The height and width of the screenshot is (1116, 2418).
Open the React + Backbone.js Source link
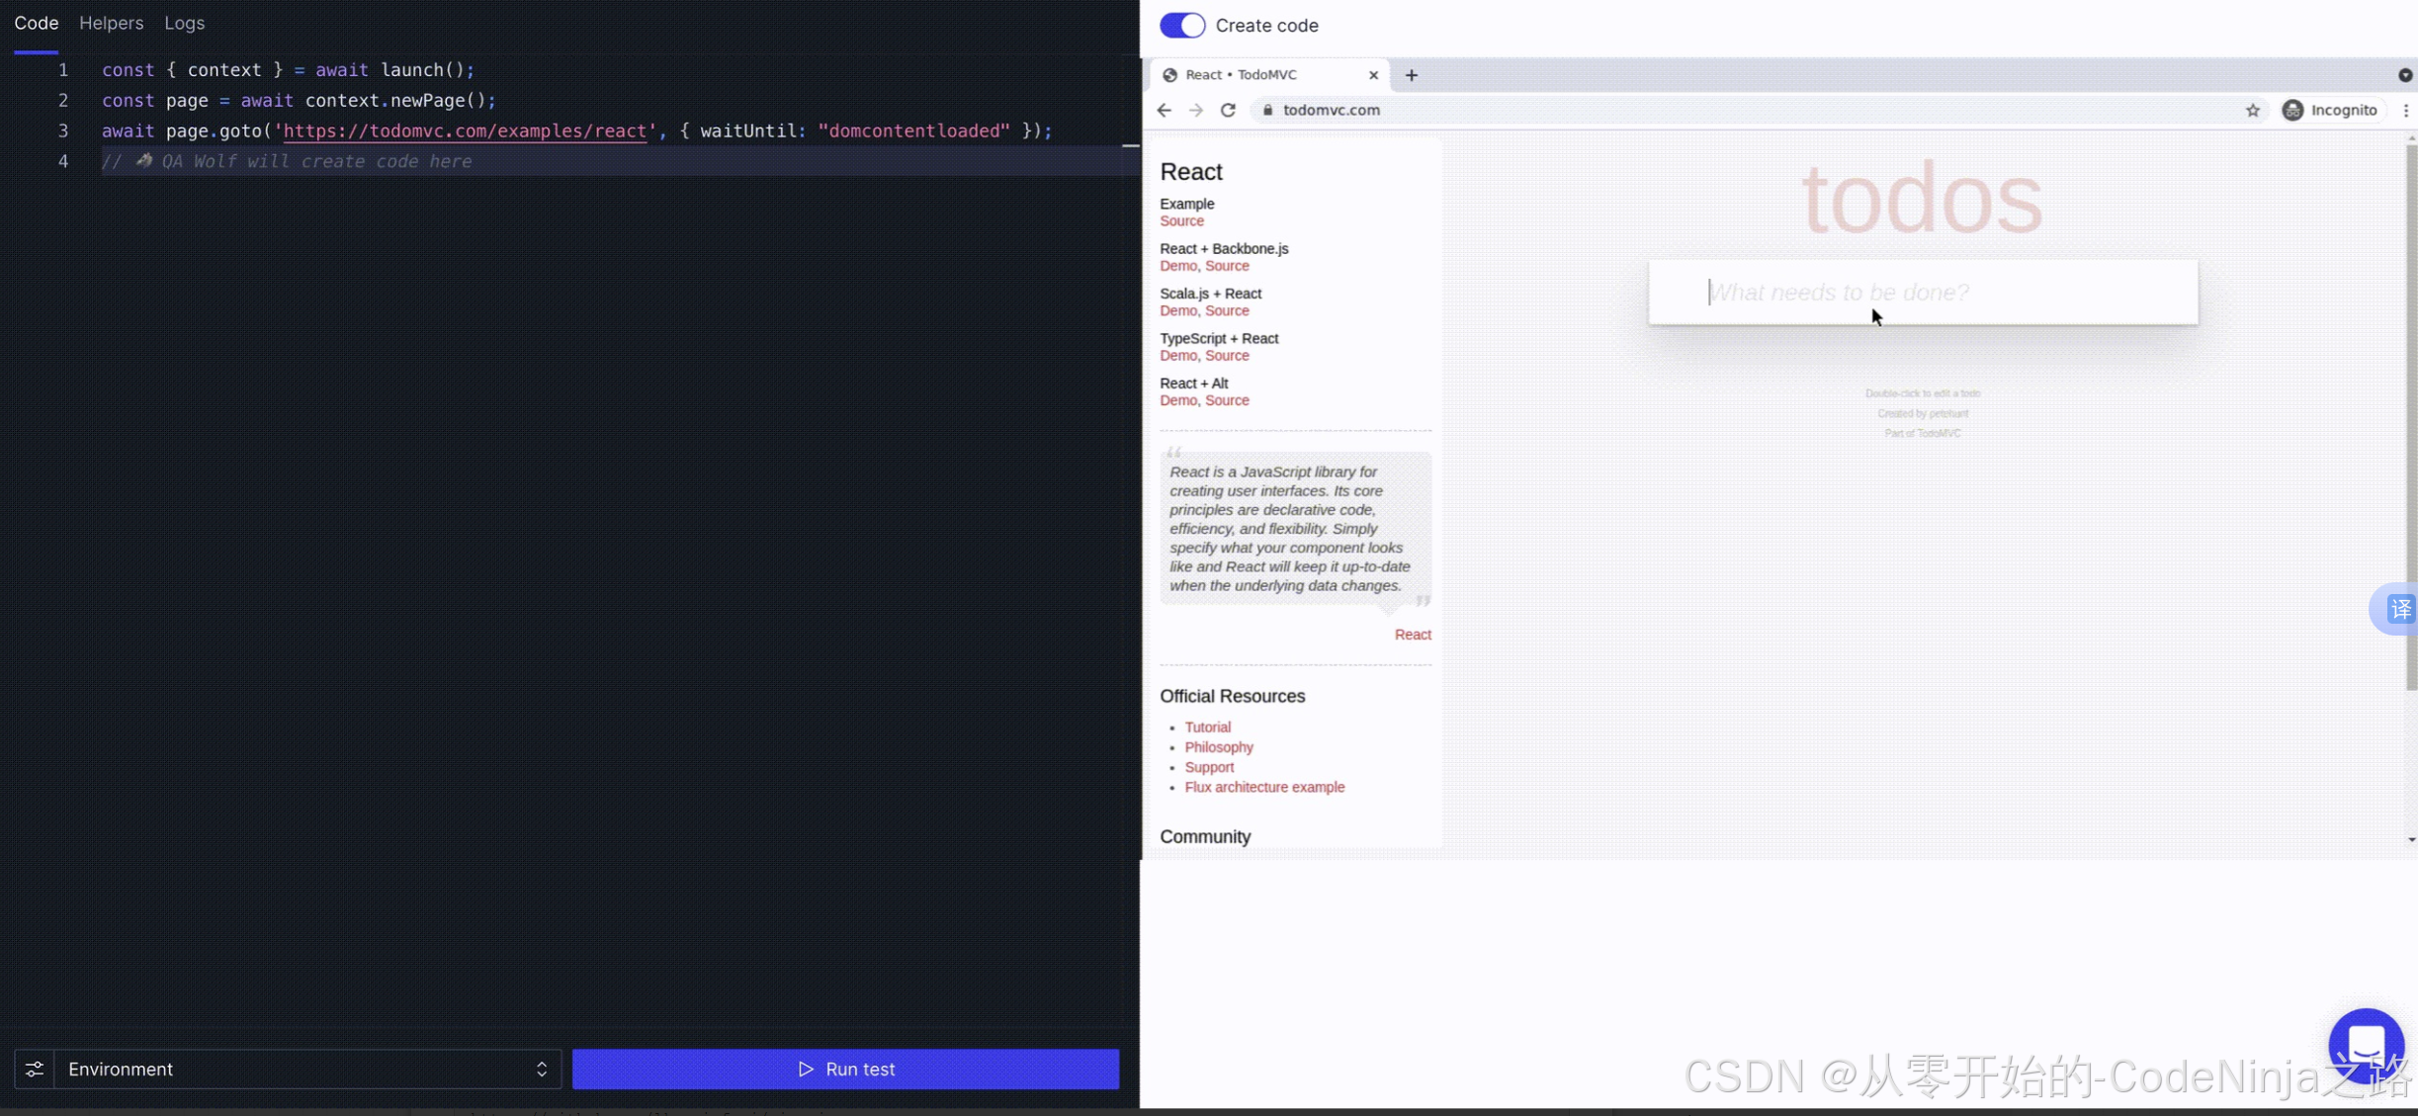1227,266
